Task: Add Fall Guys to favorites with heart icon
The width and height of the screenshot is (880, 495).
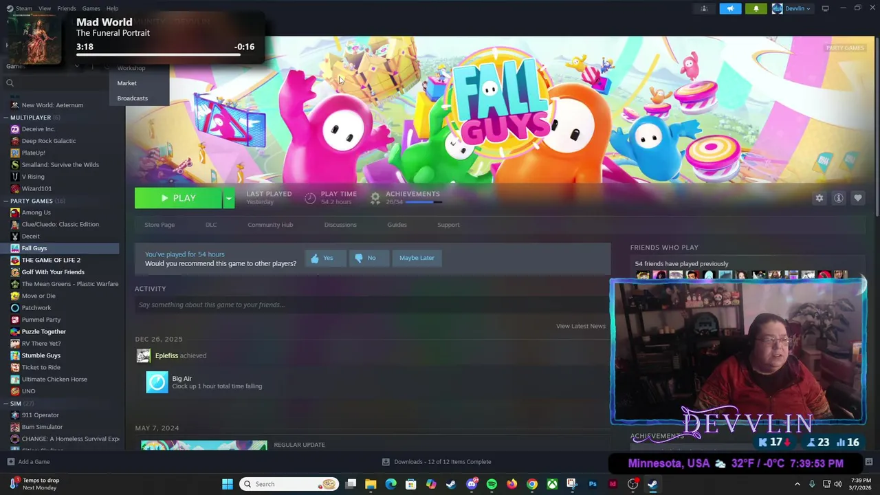Action: 857,198
